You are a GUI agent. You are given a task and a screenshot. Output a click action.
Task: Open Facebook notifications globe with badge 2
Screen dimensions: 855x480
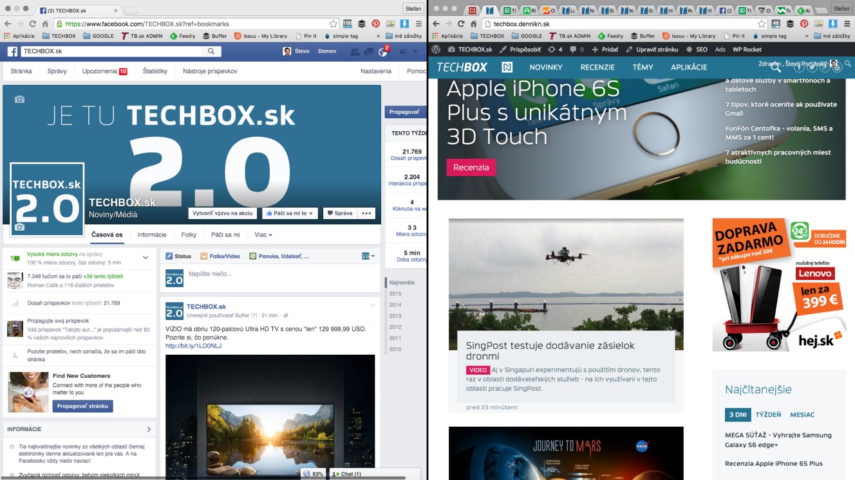[383, 51]
